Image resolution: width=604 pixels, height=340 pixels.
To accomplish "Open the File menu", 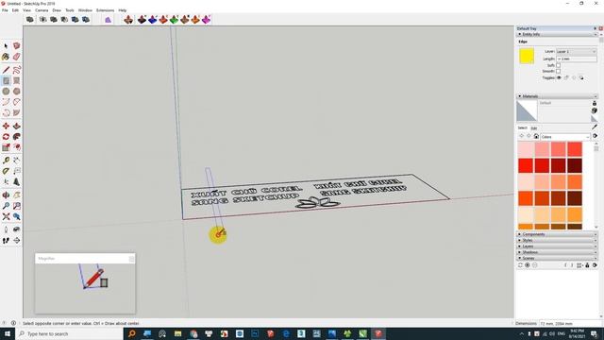I will tap(5, 10).
